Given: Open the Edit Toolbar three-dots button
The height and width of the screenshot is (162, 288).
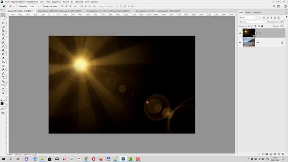Looking at the screenshot, I should [x=3, y=97].
